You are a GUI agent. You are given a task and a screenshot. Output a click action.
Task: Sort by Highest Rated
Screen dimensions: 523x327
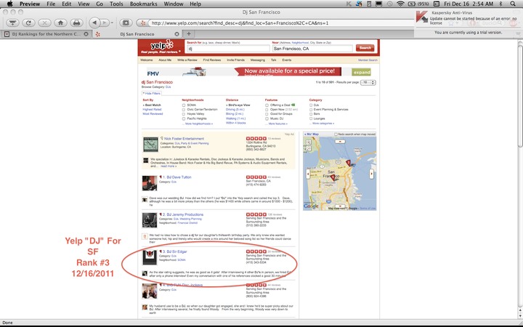coord(152,110)
